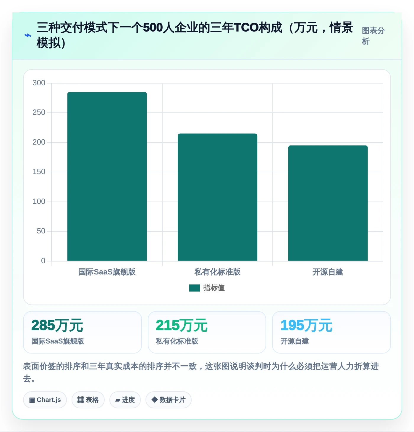Click the 指标值 legend label

click(214, 288)
